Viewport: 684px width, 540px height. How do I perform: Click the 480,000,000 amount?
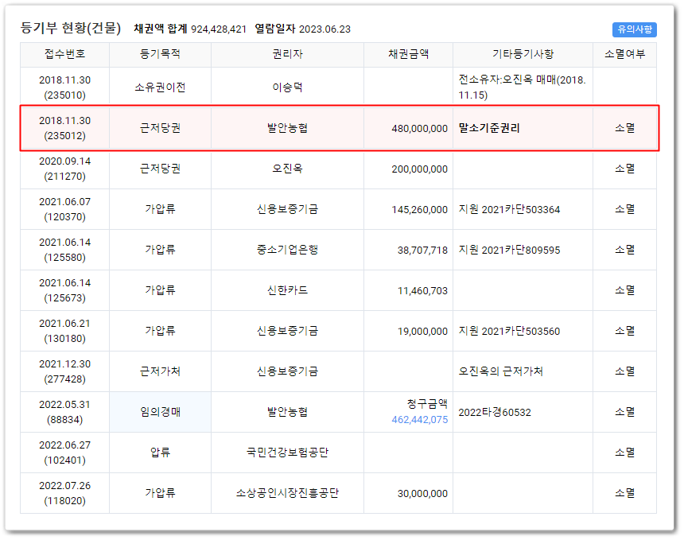click(x=419, y=129)
